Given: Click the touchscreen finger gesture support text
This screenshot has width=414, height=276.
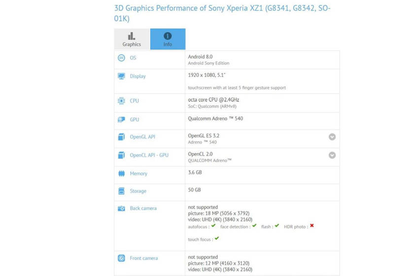Looking at the screenshot, I should coord(237,88).
